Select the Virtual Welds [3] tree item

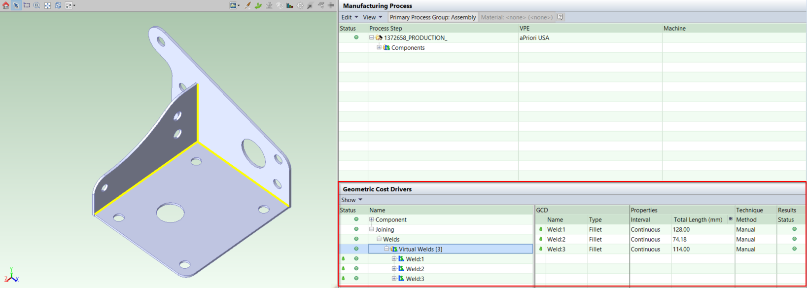point(420,249)
